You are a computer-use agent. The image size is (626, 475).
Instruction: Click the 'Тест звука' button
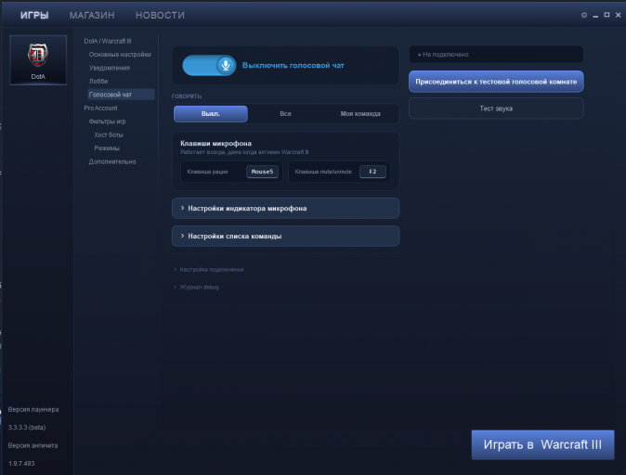point(496,109)
